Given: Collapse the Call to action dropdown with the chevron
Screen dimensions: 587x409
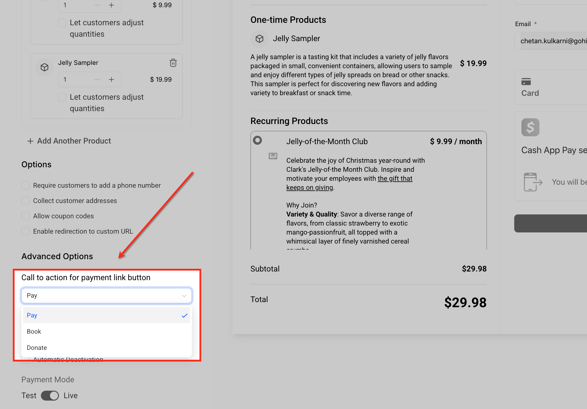Looking at the screenshot, I should pyautogui.click(x=184, y=296).
